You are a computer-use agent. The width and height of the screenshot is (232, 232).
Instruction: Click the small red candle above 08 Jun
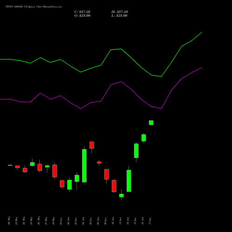point(99,162)
